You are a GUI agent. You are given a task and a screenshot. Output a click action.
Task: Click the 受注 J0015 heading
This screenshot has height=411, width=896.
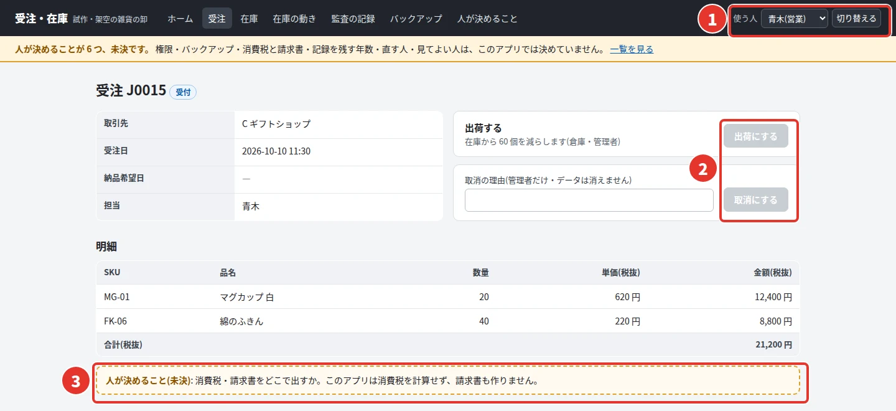pos(131,91)
